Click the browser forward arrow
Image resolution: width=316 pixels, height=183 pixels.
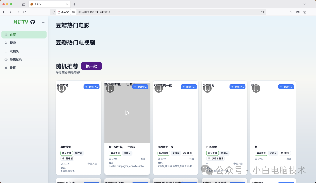point(18,12)
